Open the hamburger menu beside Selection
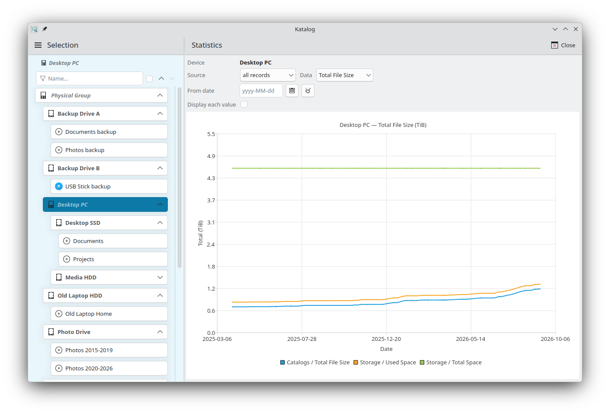 pyautogui.click(x=38, y=45)
